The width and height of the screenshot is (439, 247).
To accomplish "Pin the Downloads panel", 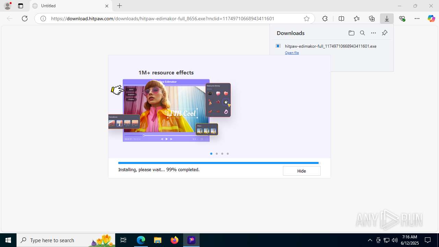I will (x=384, y=33).
